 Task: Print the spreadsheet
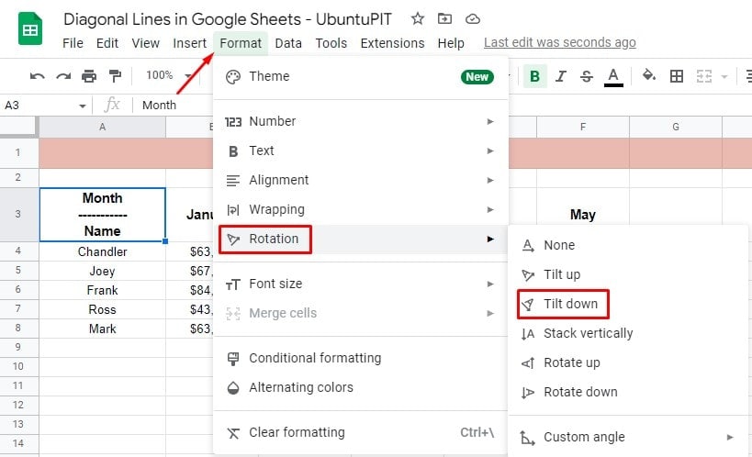[x=89, y=76]
